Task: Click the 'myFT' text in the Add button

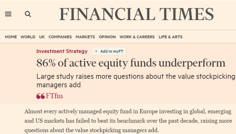Action: tap(118, 51)
